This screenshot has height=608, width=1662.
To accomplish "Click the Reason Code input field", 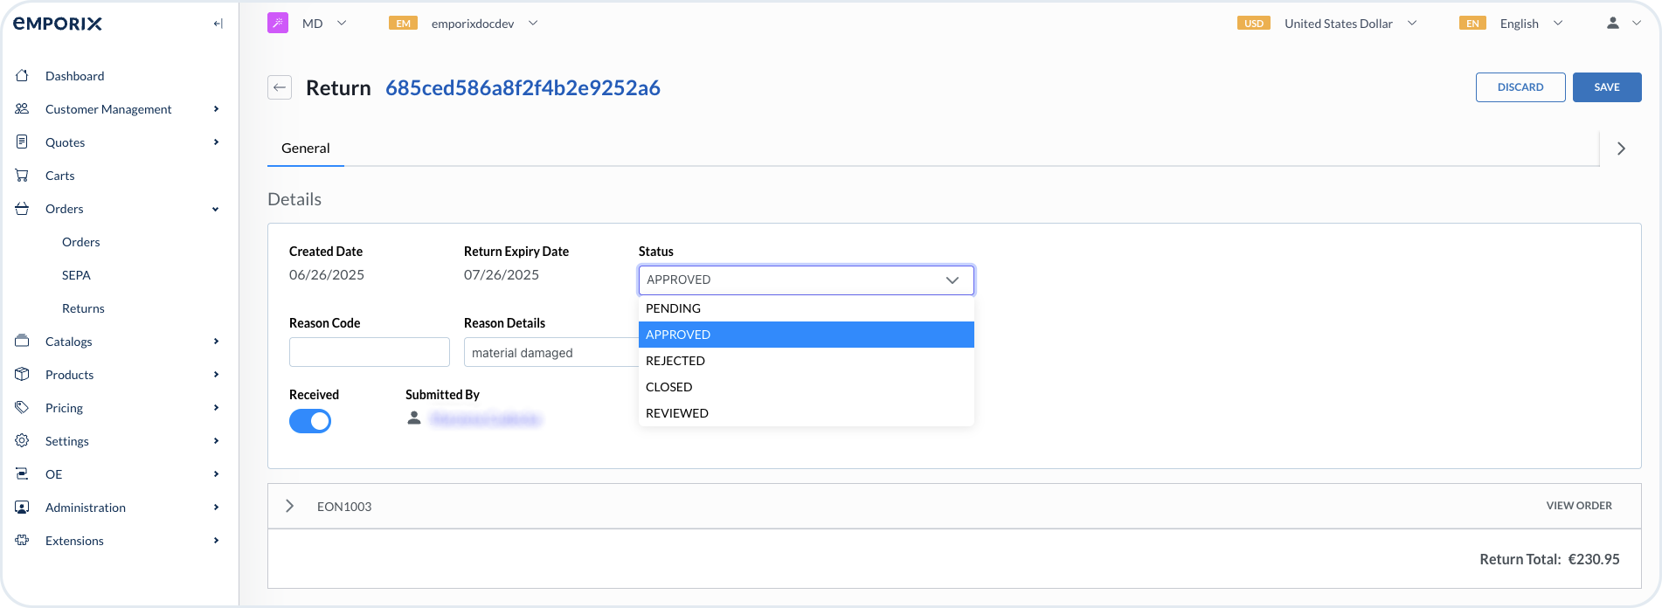I will click(369, 353).
